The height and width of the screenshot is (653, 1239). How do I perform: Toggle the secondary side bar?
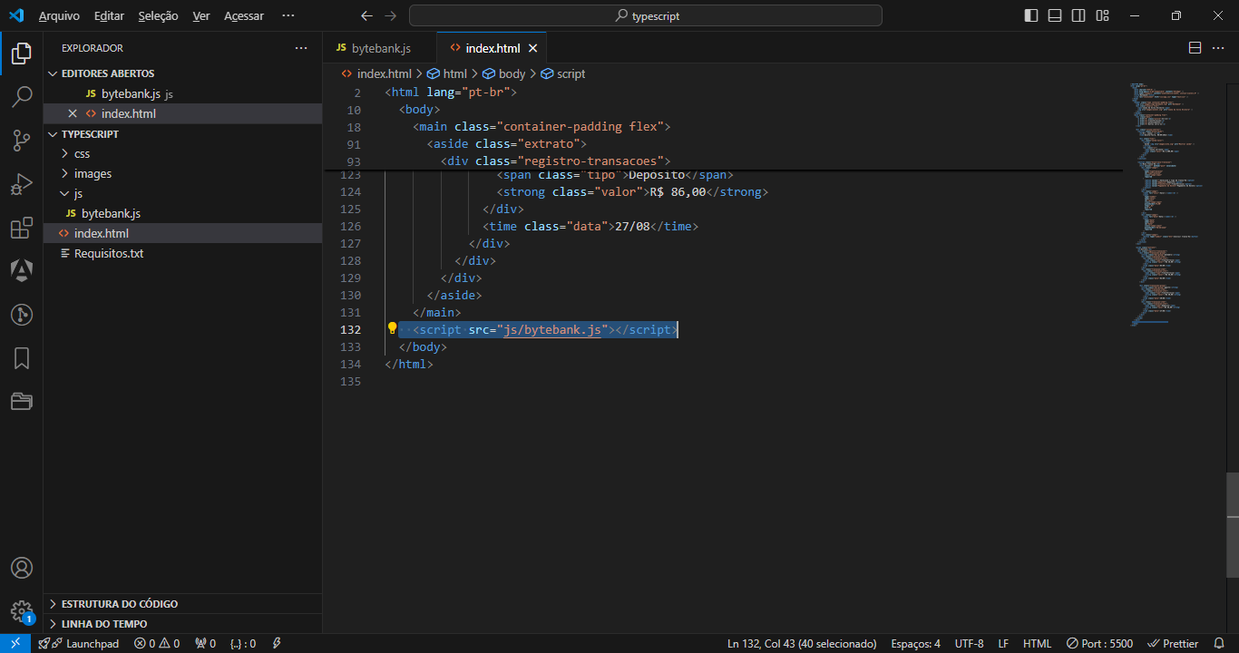[x=1078, y=15]
